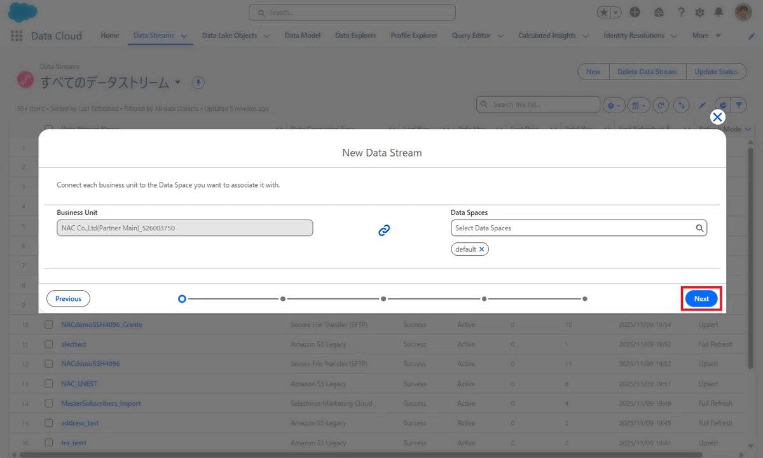Image resolution: width=763 pixels, height=458 pixels.
Task: Remove the default data space pill
Action: pyautogui.click(x=482, y=249)
